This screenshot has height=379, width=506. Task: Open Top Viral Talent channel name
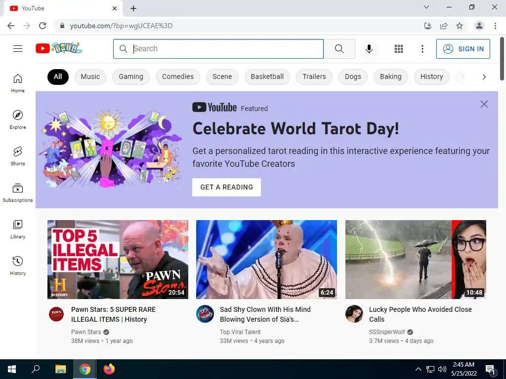click(240, 332)
